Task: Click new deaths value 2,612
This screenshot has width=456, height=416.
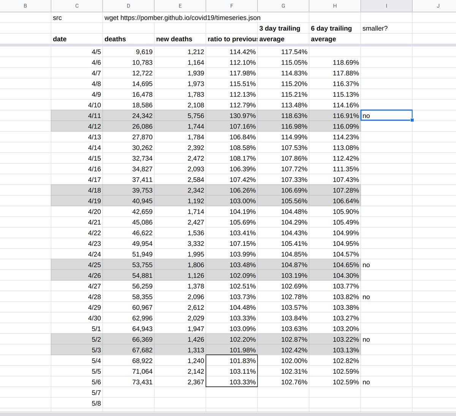Action: (x=180, y=307)
